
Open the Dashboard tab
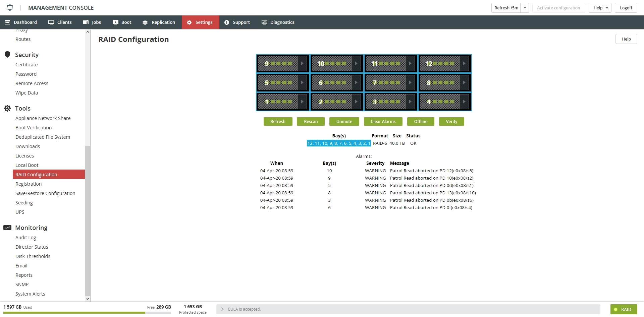click(21, 22)
